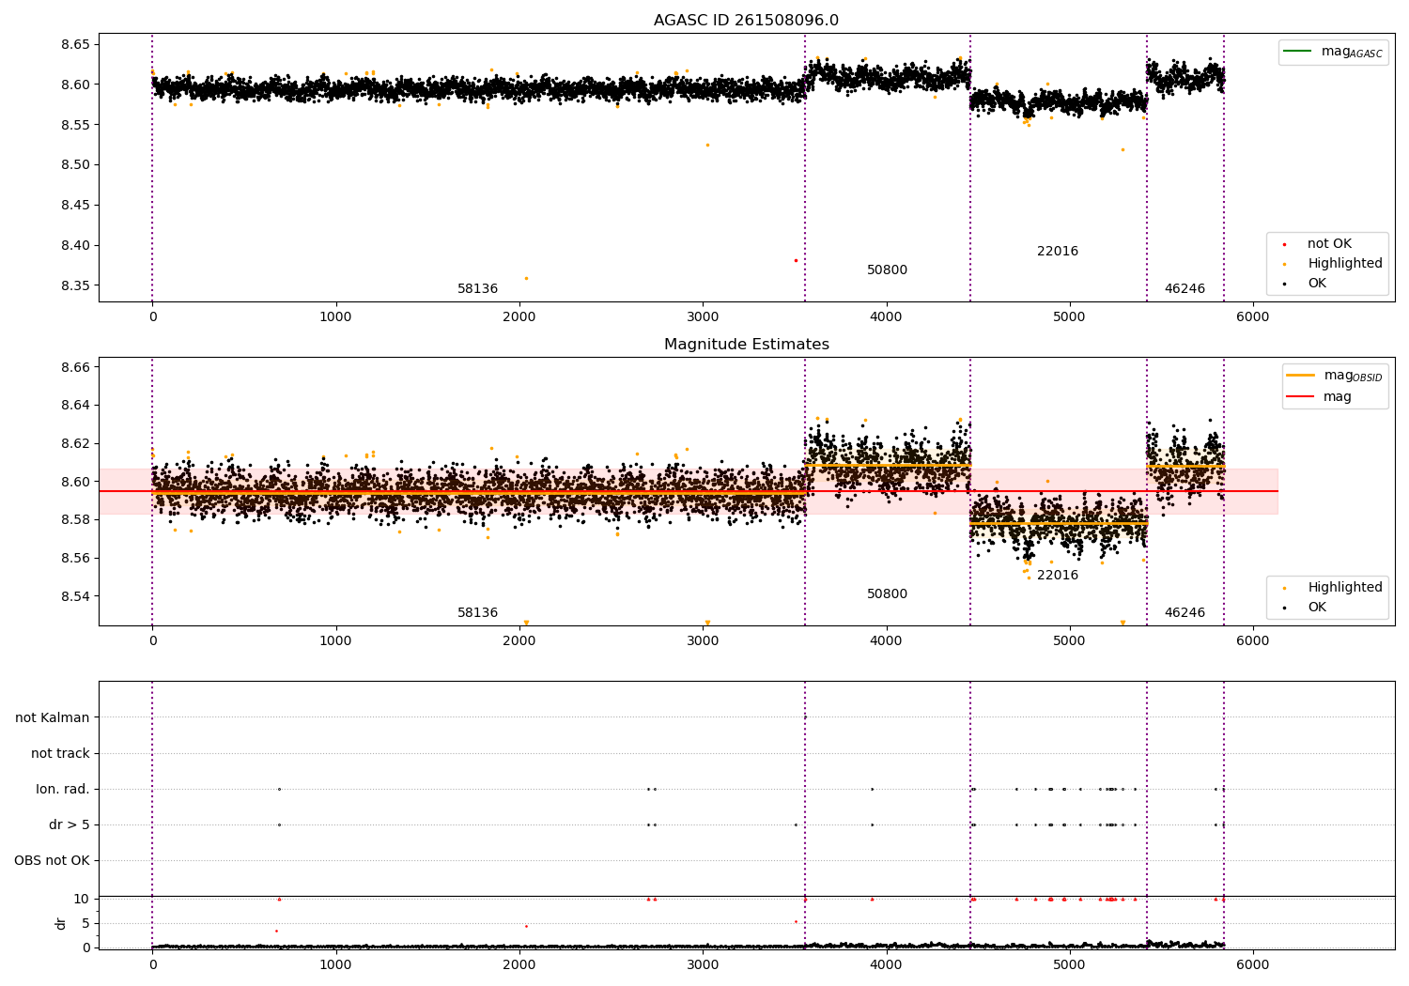Click the 8.66 y-axis tick label
This screenshot has height=986, width=1409.
coord(75,367)
